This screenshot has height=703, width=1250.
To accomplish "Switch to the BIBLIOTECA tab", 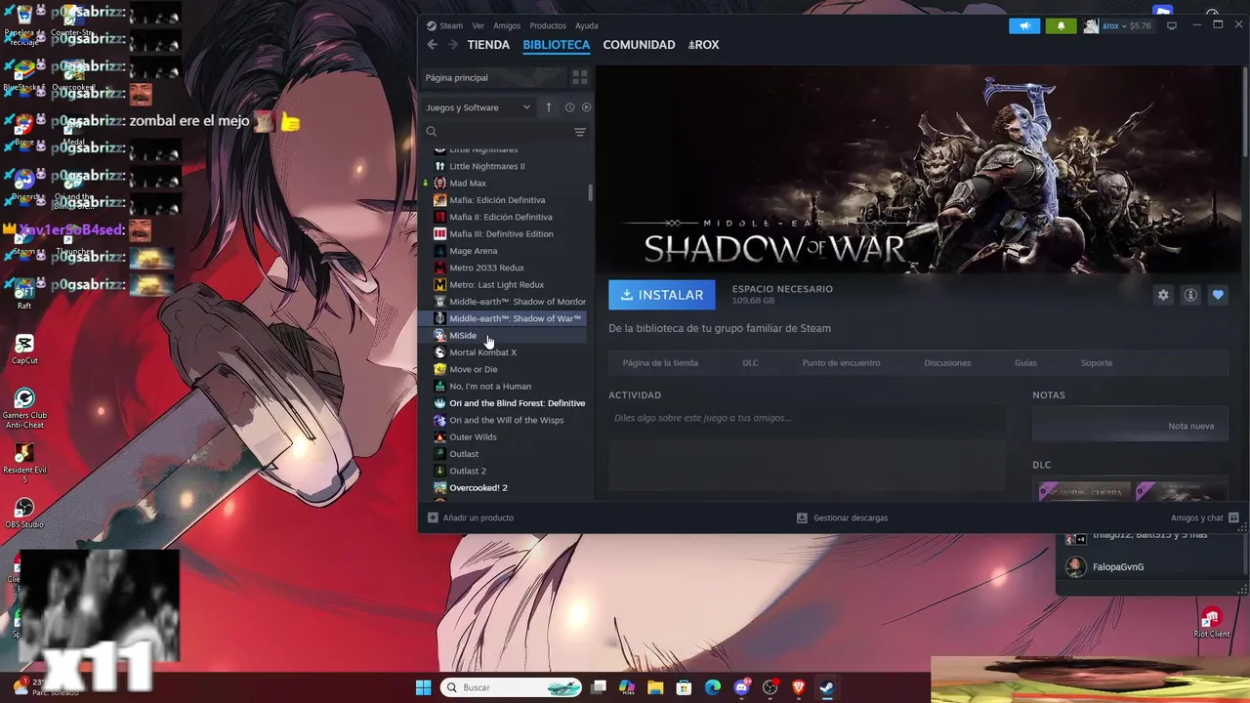I will (x=557, y=45).
